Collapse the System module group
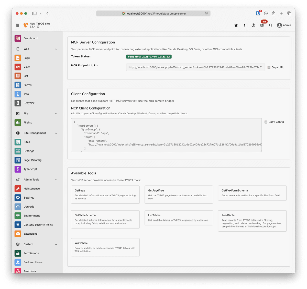Image resolution: width=307 pixels, height=289 pixels. click(x=56, y=244)
